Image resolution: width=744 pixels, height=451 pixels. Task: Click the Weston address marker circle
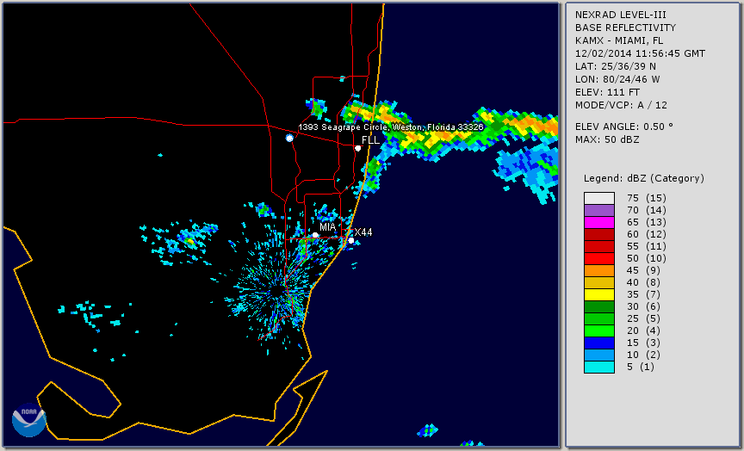click(x=289, y=138)
